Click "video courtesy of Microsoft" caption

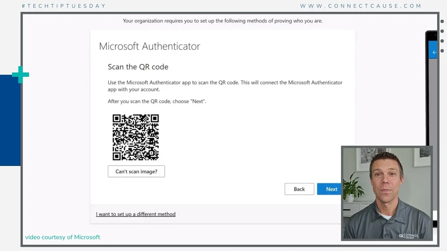(63, 237)
